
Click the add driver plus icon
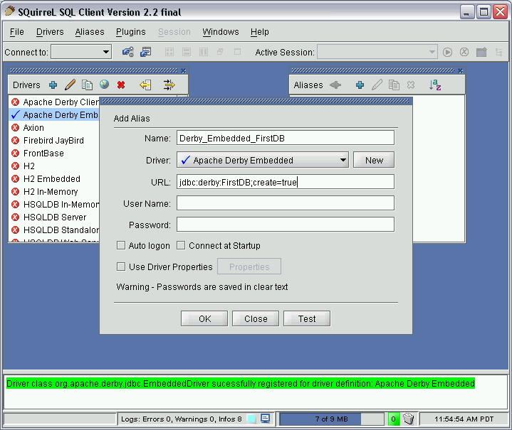tap(53, 85)
